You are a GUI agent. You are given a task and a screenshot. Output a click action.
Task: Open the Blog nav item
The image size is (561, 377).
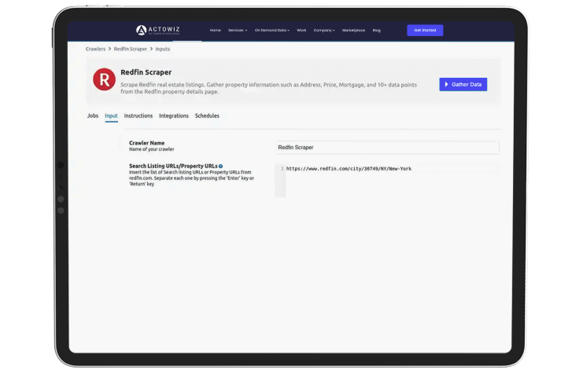376,31
